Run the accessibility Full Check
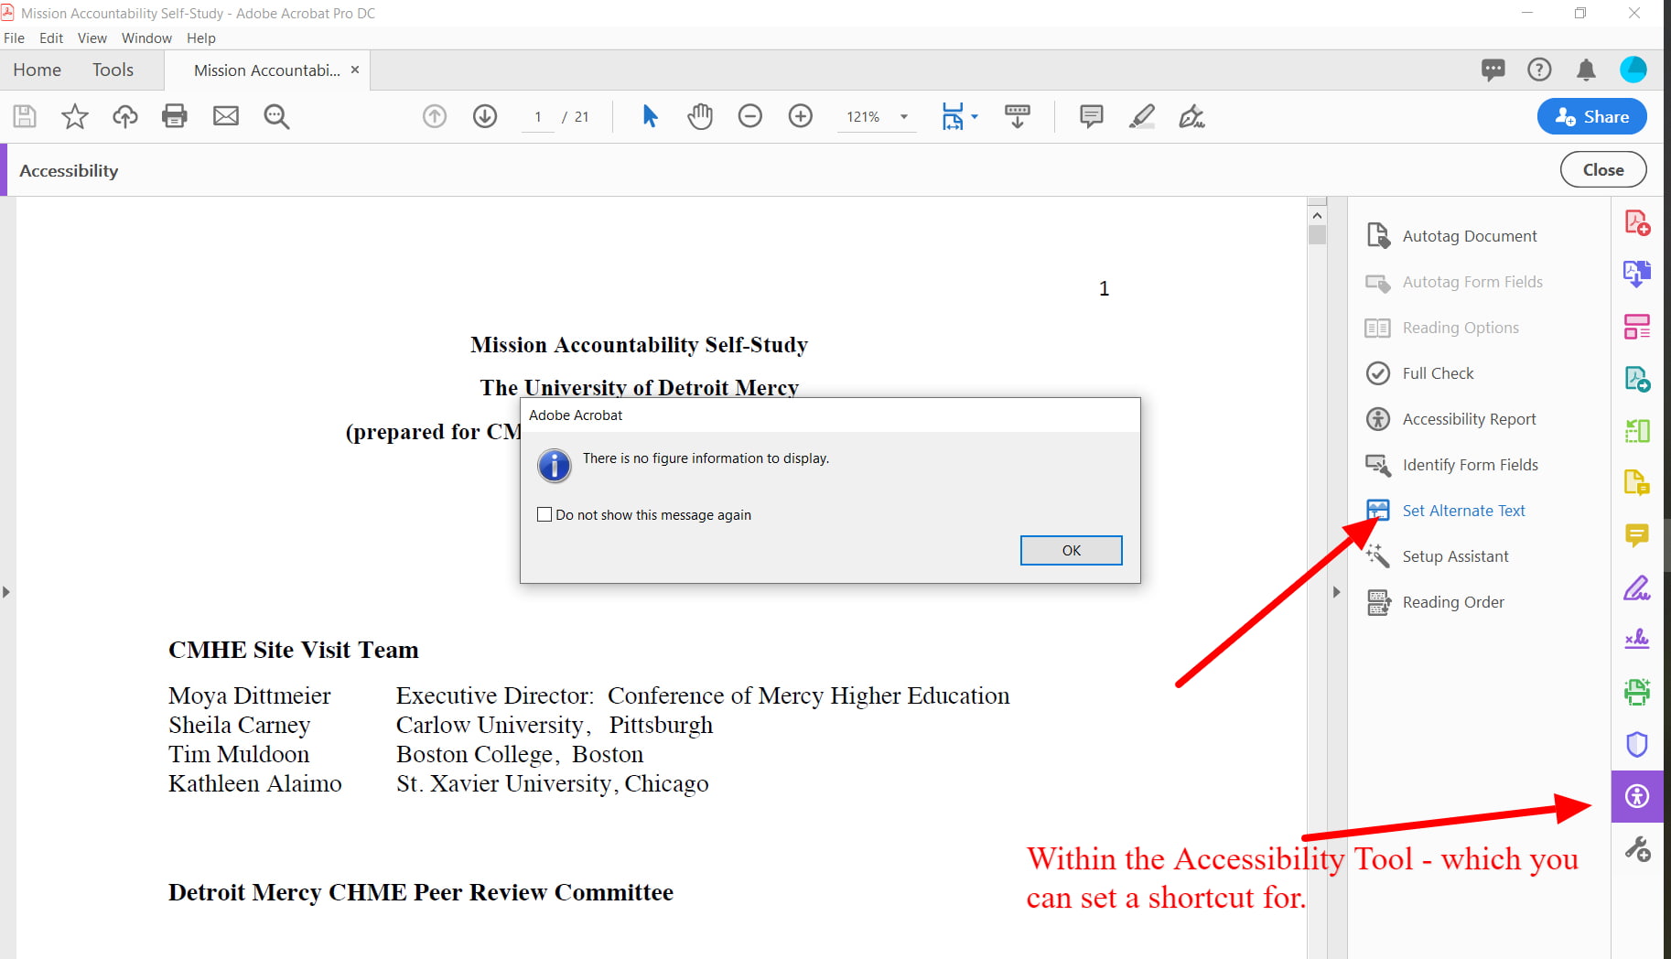The width and height of the screenshot is (1671, 959). [x=1419, y=373]
